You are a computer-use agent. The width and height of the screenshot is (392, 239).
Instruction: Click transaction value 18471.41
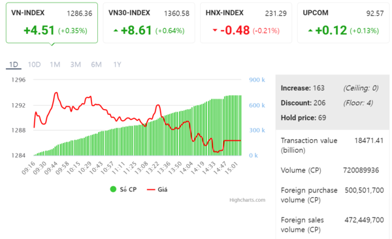(x=368, y=140)
